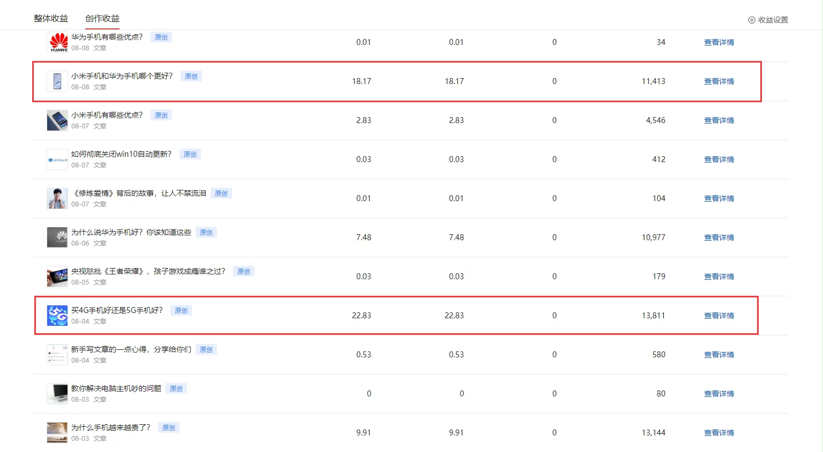Image resolution: width=823 pixels, height=452 pixels.
Task: Open article title 华为手机有哪些优点？
Action: (x=107, y=37)
